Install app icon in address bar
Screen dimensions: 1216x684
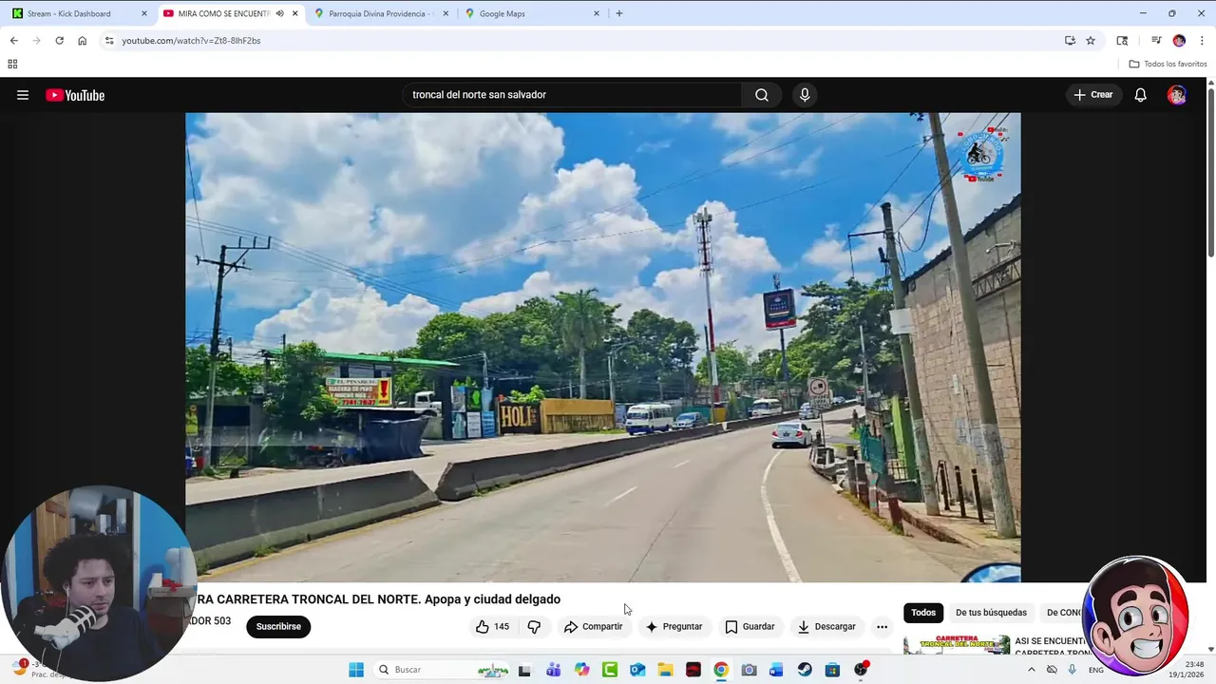coord(1070,41)
